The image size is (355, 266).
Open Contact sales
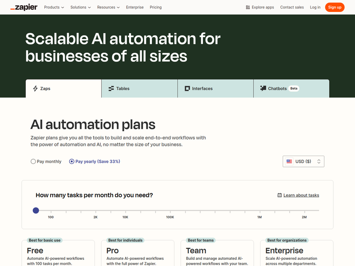click(x=292, y=7)
